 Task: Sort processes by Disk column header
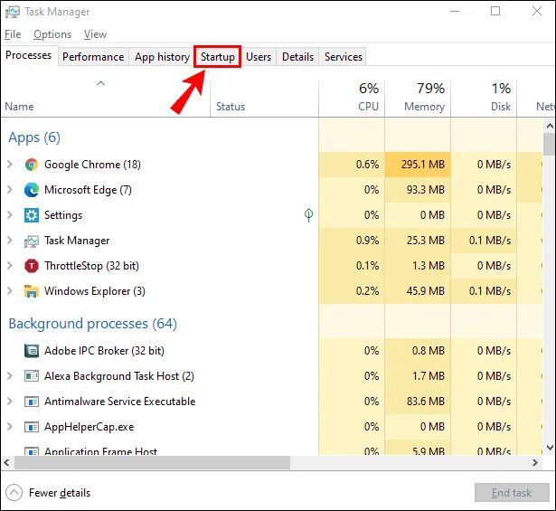tap(484, 99)
